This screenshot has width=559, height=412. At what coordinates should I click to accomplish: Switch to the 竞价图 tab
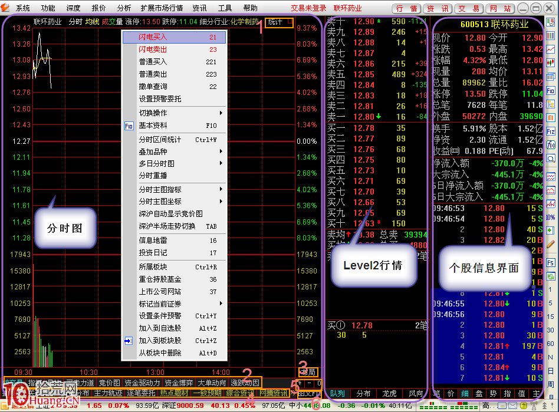pos(109,383)
